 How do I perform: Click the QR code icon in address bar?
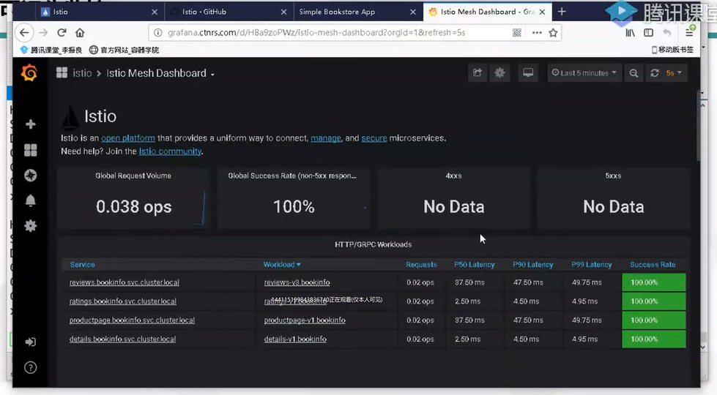click(x=517, y=32)
